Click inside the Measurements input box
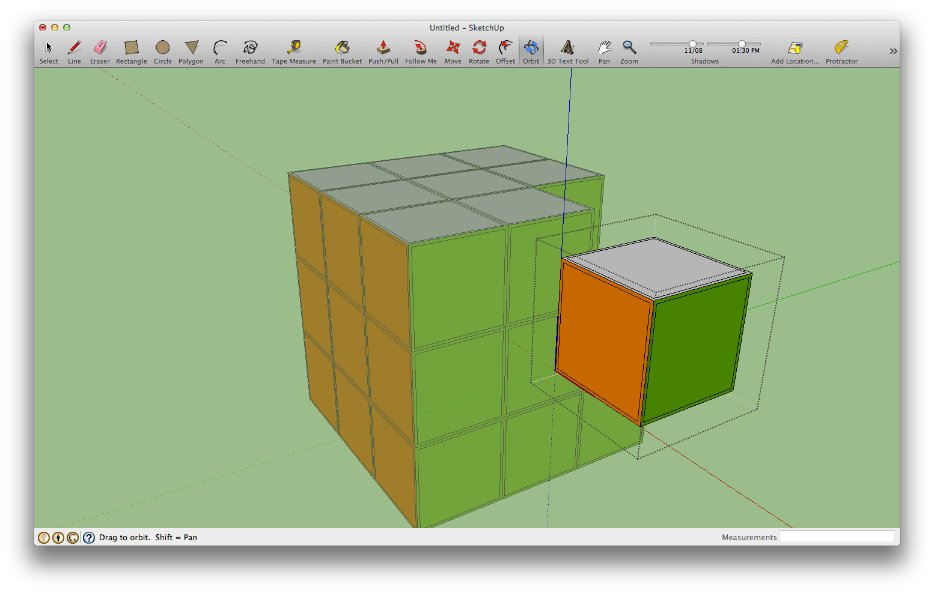The width and height of the screenshot is (934, 593). 837,537
